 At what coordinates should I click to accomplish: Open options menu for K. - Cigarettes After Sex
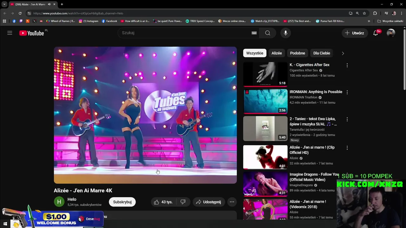(347, 65)
